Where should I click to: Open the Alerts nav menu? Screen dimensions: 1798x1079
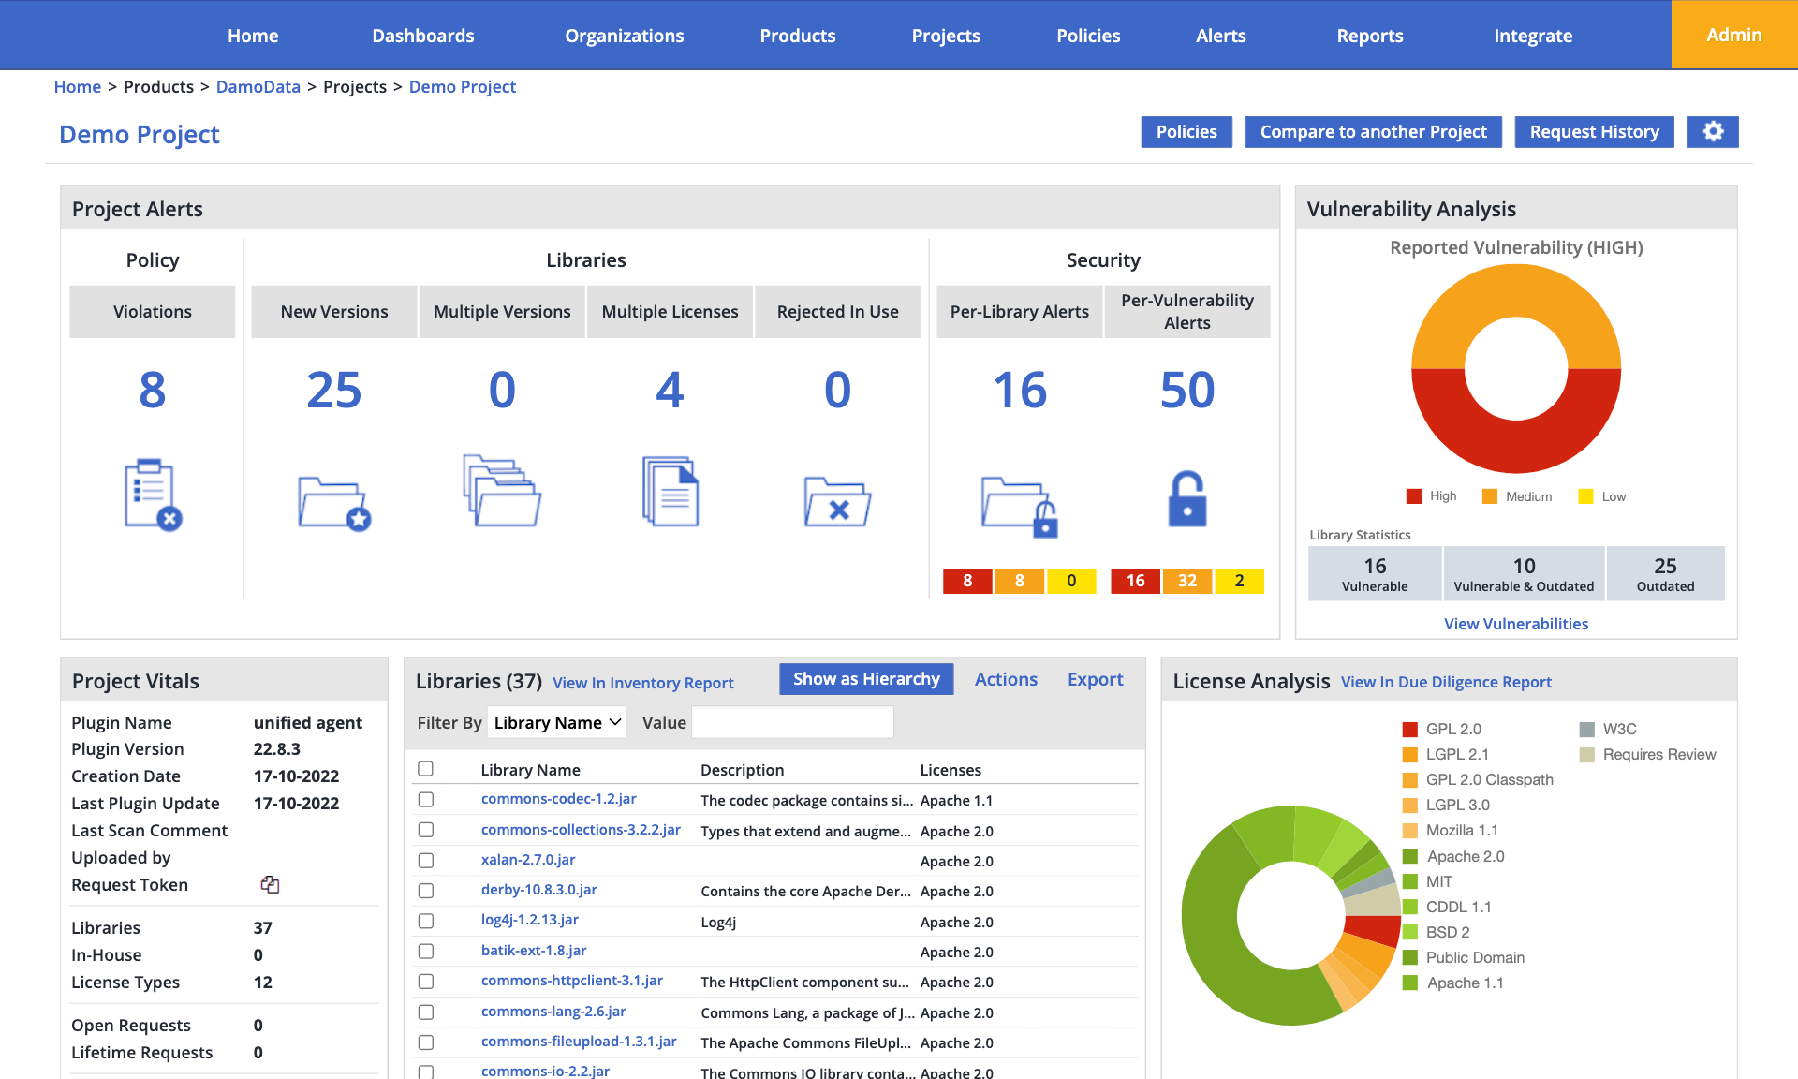1221,36
